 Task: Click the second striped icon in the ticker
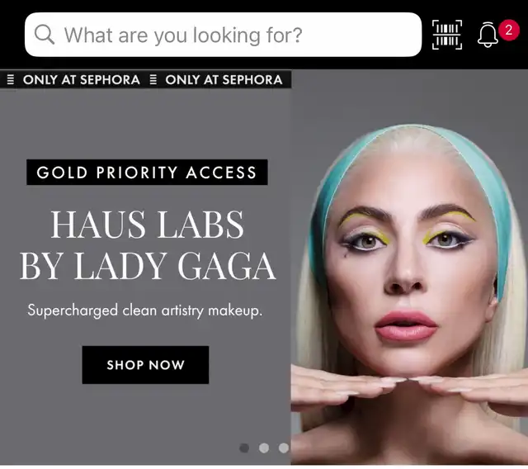tap(153, 80)
